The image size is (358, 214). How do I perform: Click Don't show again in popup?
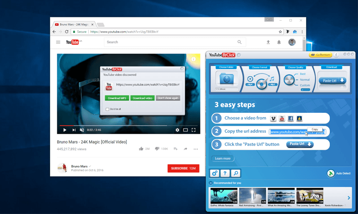(168, 98)
